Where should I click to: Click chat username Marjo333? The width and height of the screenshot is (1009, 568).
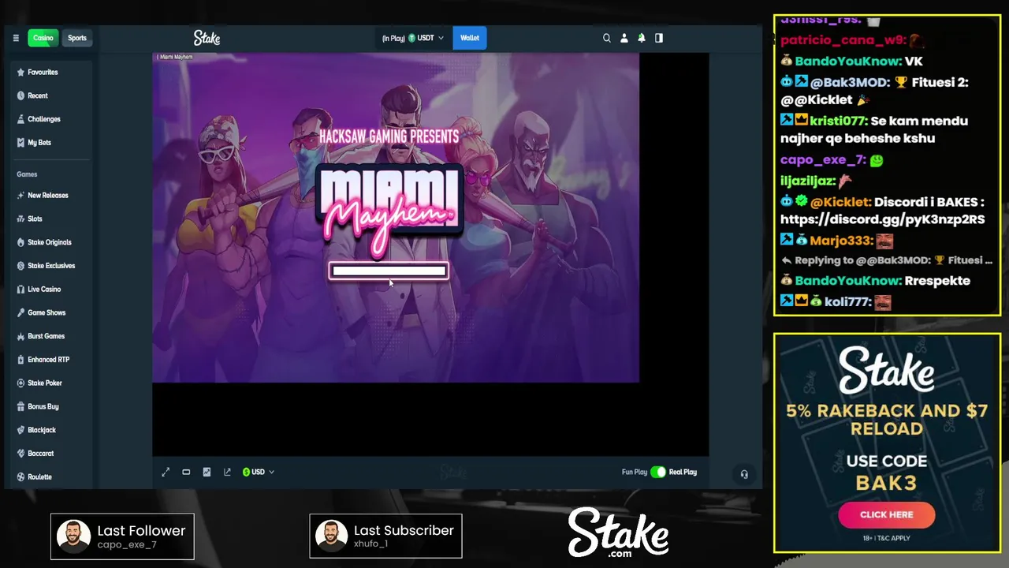click(x=841, y=241)
